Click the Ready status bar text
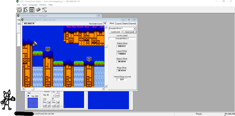Image resolution: width=235 pixels, height=116 pixels. pos(199,114)
